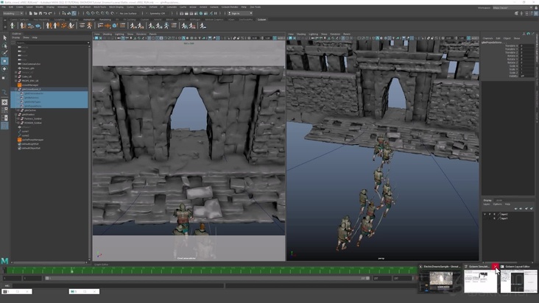The height and width of the screenshot is (303, 539).
Task: Select ROMAN_Soldier in the Outliner
Action: (x=33, y=123)
